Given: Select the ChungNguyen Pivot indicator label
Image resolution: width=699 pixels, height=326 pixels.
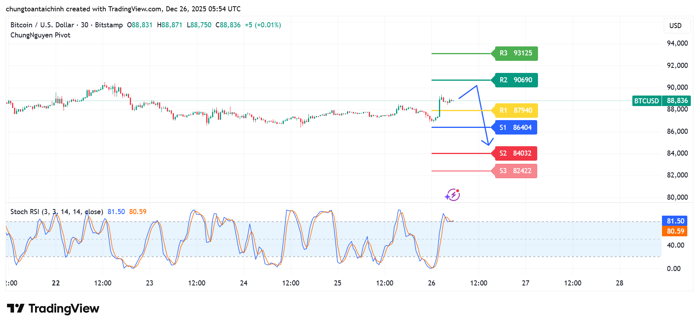Looking at the screenshot, I should [x=41, y=35].
